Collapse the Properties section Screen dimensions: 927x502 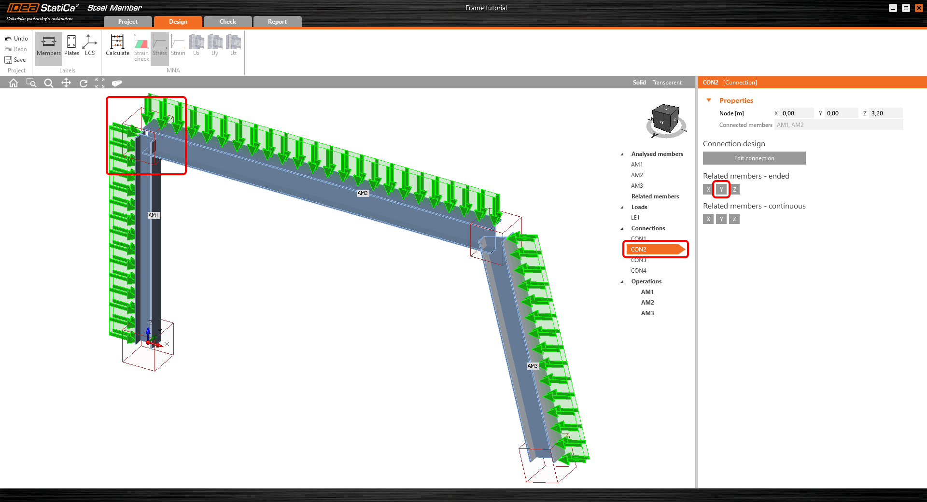point(709,100)
